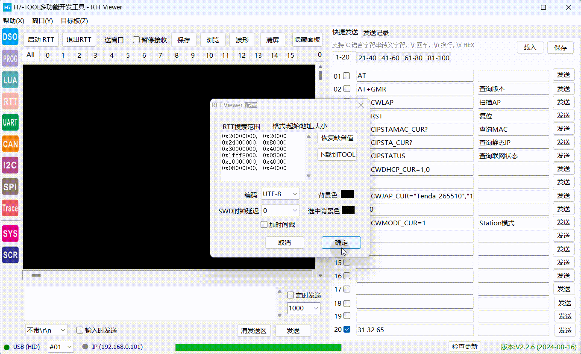Select the All channel tab

tap(31, 55)
